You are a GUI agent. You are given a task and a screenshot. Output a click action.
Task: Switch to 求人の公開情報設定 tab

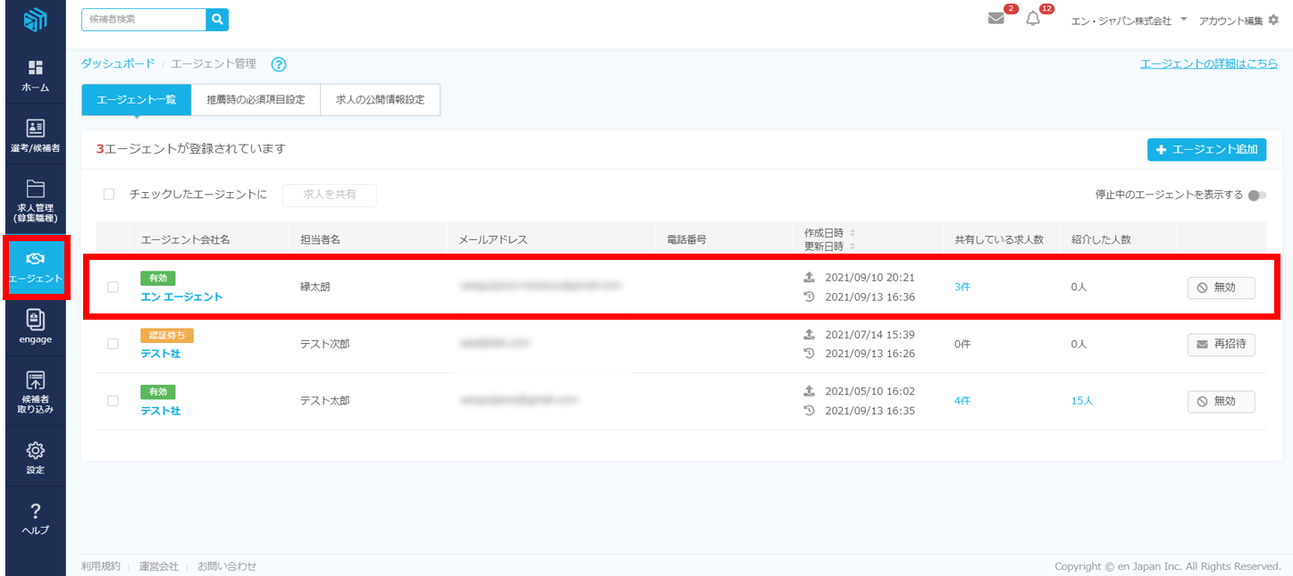(x=380, y=101)
